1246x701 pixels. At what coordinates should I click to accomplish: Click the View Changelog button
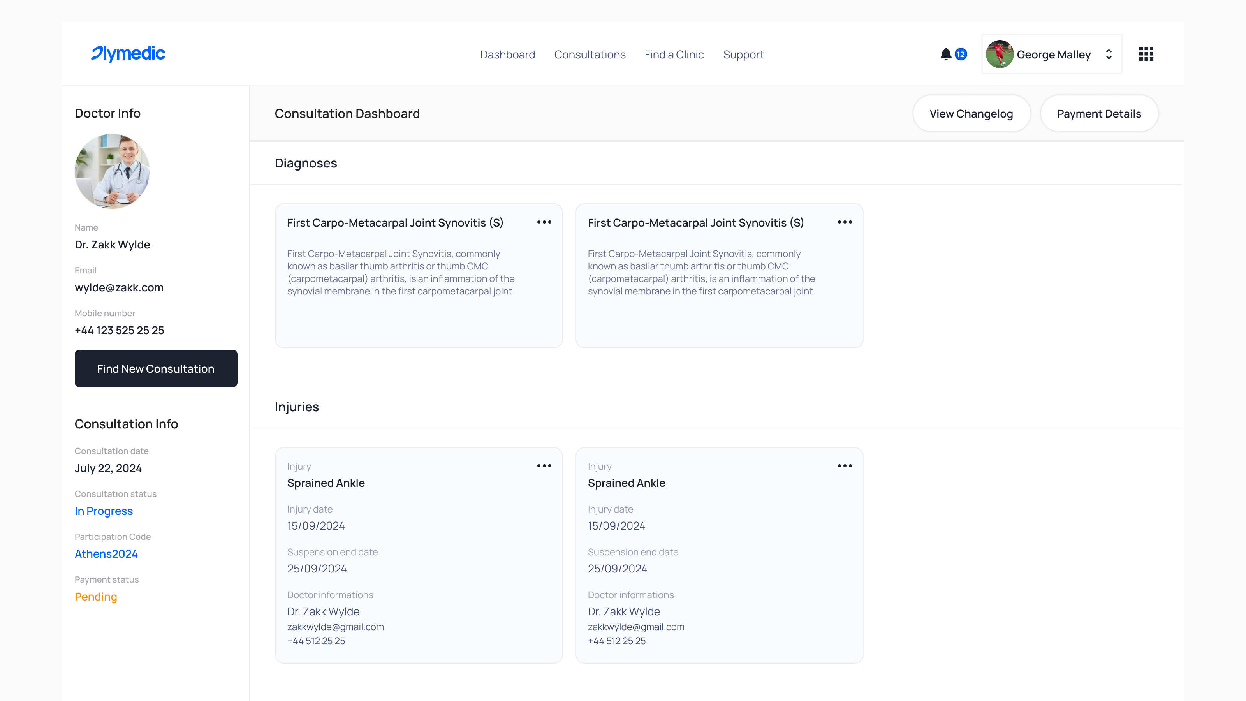pos(971,114)
